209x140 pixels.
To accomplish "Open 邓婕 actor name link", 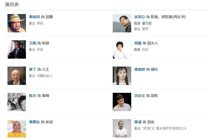I will (138, 43).
